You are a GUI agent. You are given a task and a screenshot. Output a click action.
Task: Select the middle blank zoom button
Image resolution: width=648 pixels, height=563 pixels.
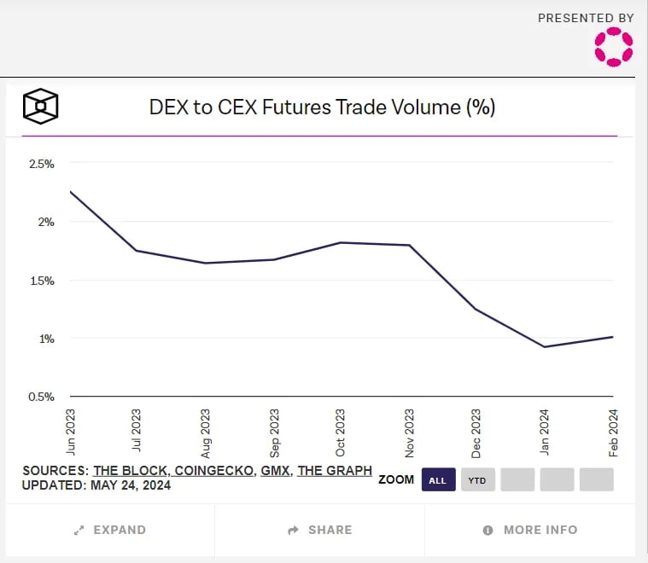tap(558, 479)
